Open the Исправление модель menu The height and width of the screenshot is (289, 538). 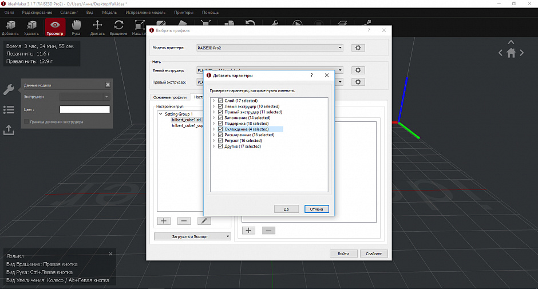click(x=145, y=13)
